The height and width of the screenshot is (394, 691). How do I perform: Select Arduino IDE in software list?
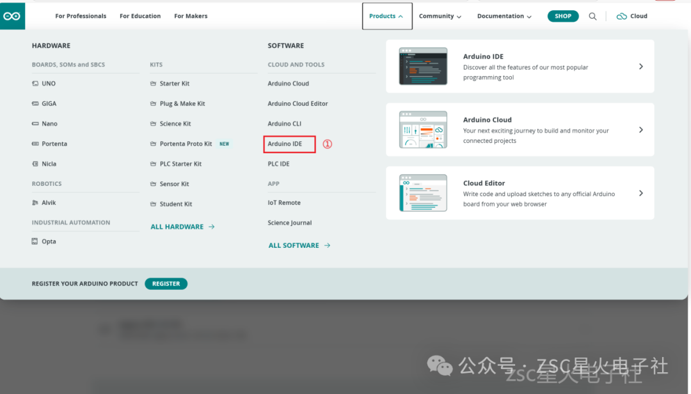tap(285, 144)
